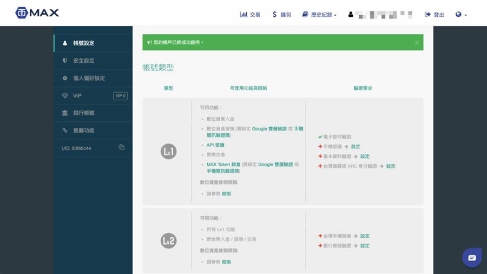The width and height of the screenshot is (487, 274).
Task: Click 設定 next to 手機號碼
Action: pyautogui.click(x=356, y=147)
